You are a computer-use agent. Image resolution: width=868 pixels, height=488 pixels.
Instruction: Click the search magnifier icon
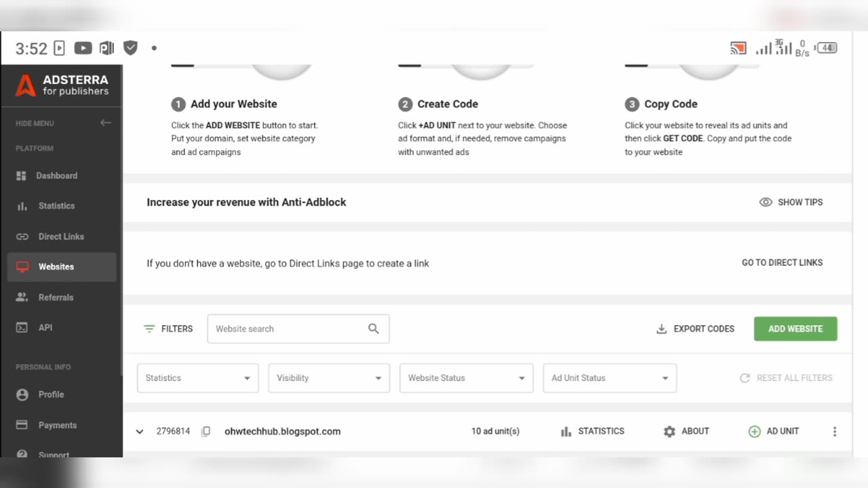coord(374,329)
